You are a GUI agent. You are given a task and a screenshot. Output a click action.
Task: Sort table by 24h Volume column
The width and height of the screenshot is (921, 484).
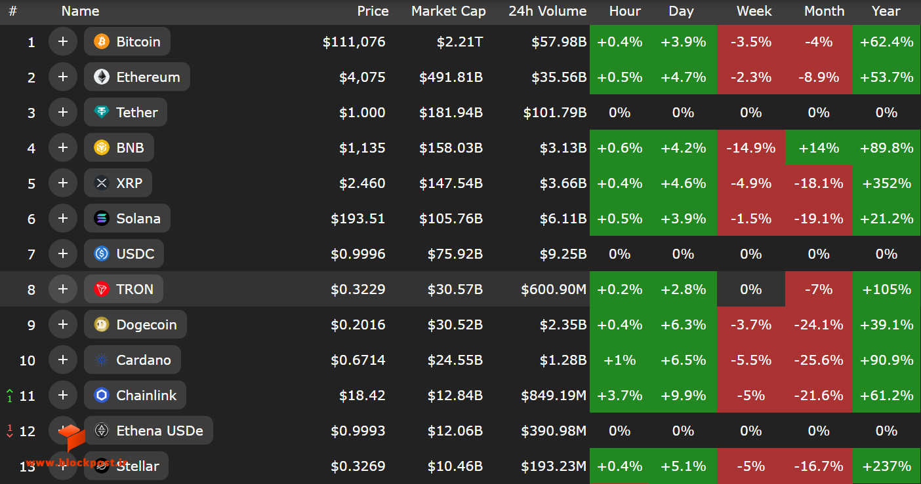(548, 11)
